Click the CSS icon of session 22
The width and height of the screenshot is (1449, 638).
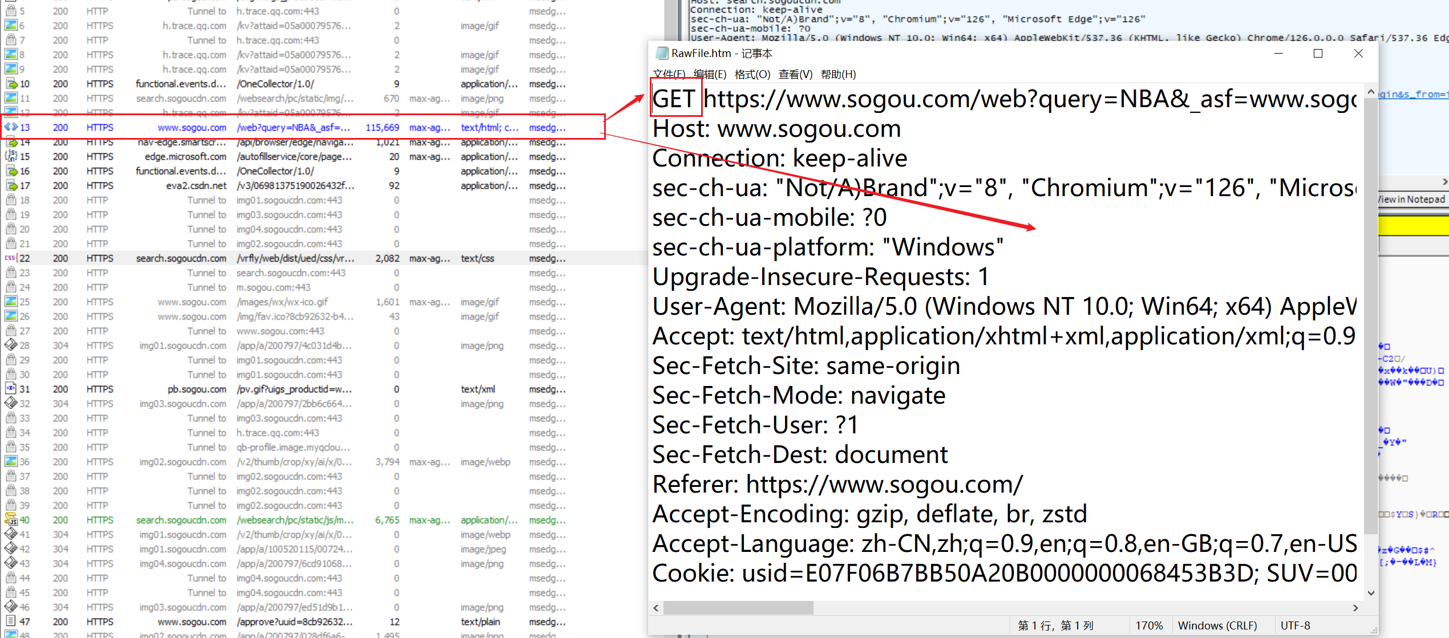coord(11,258)
